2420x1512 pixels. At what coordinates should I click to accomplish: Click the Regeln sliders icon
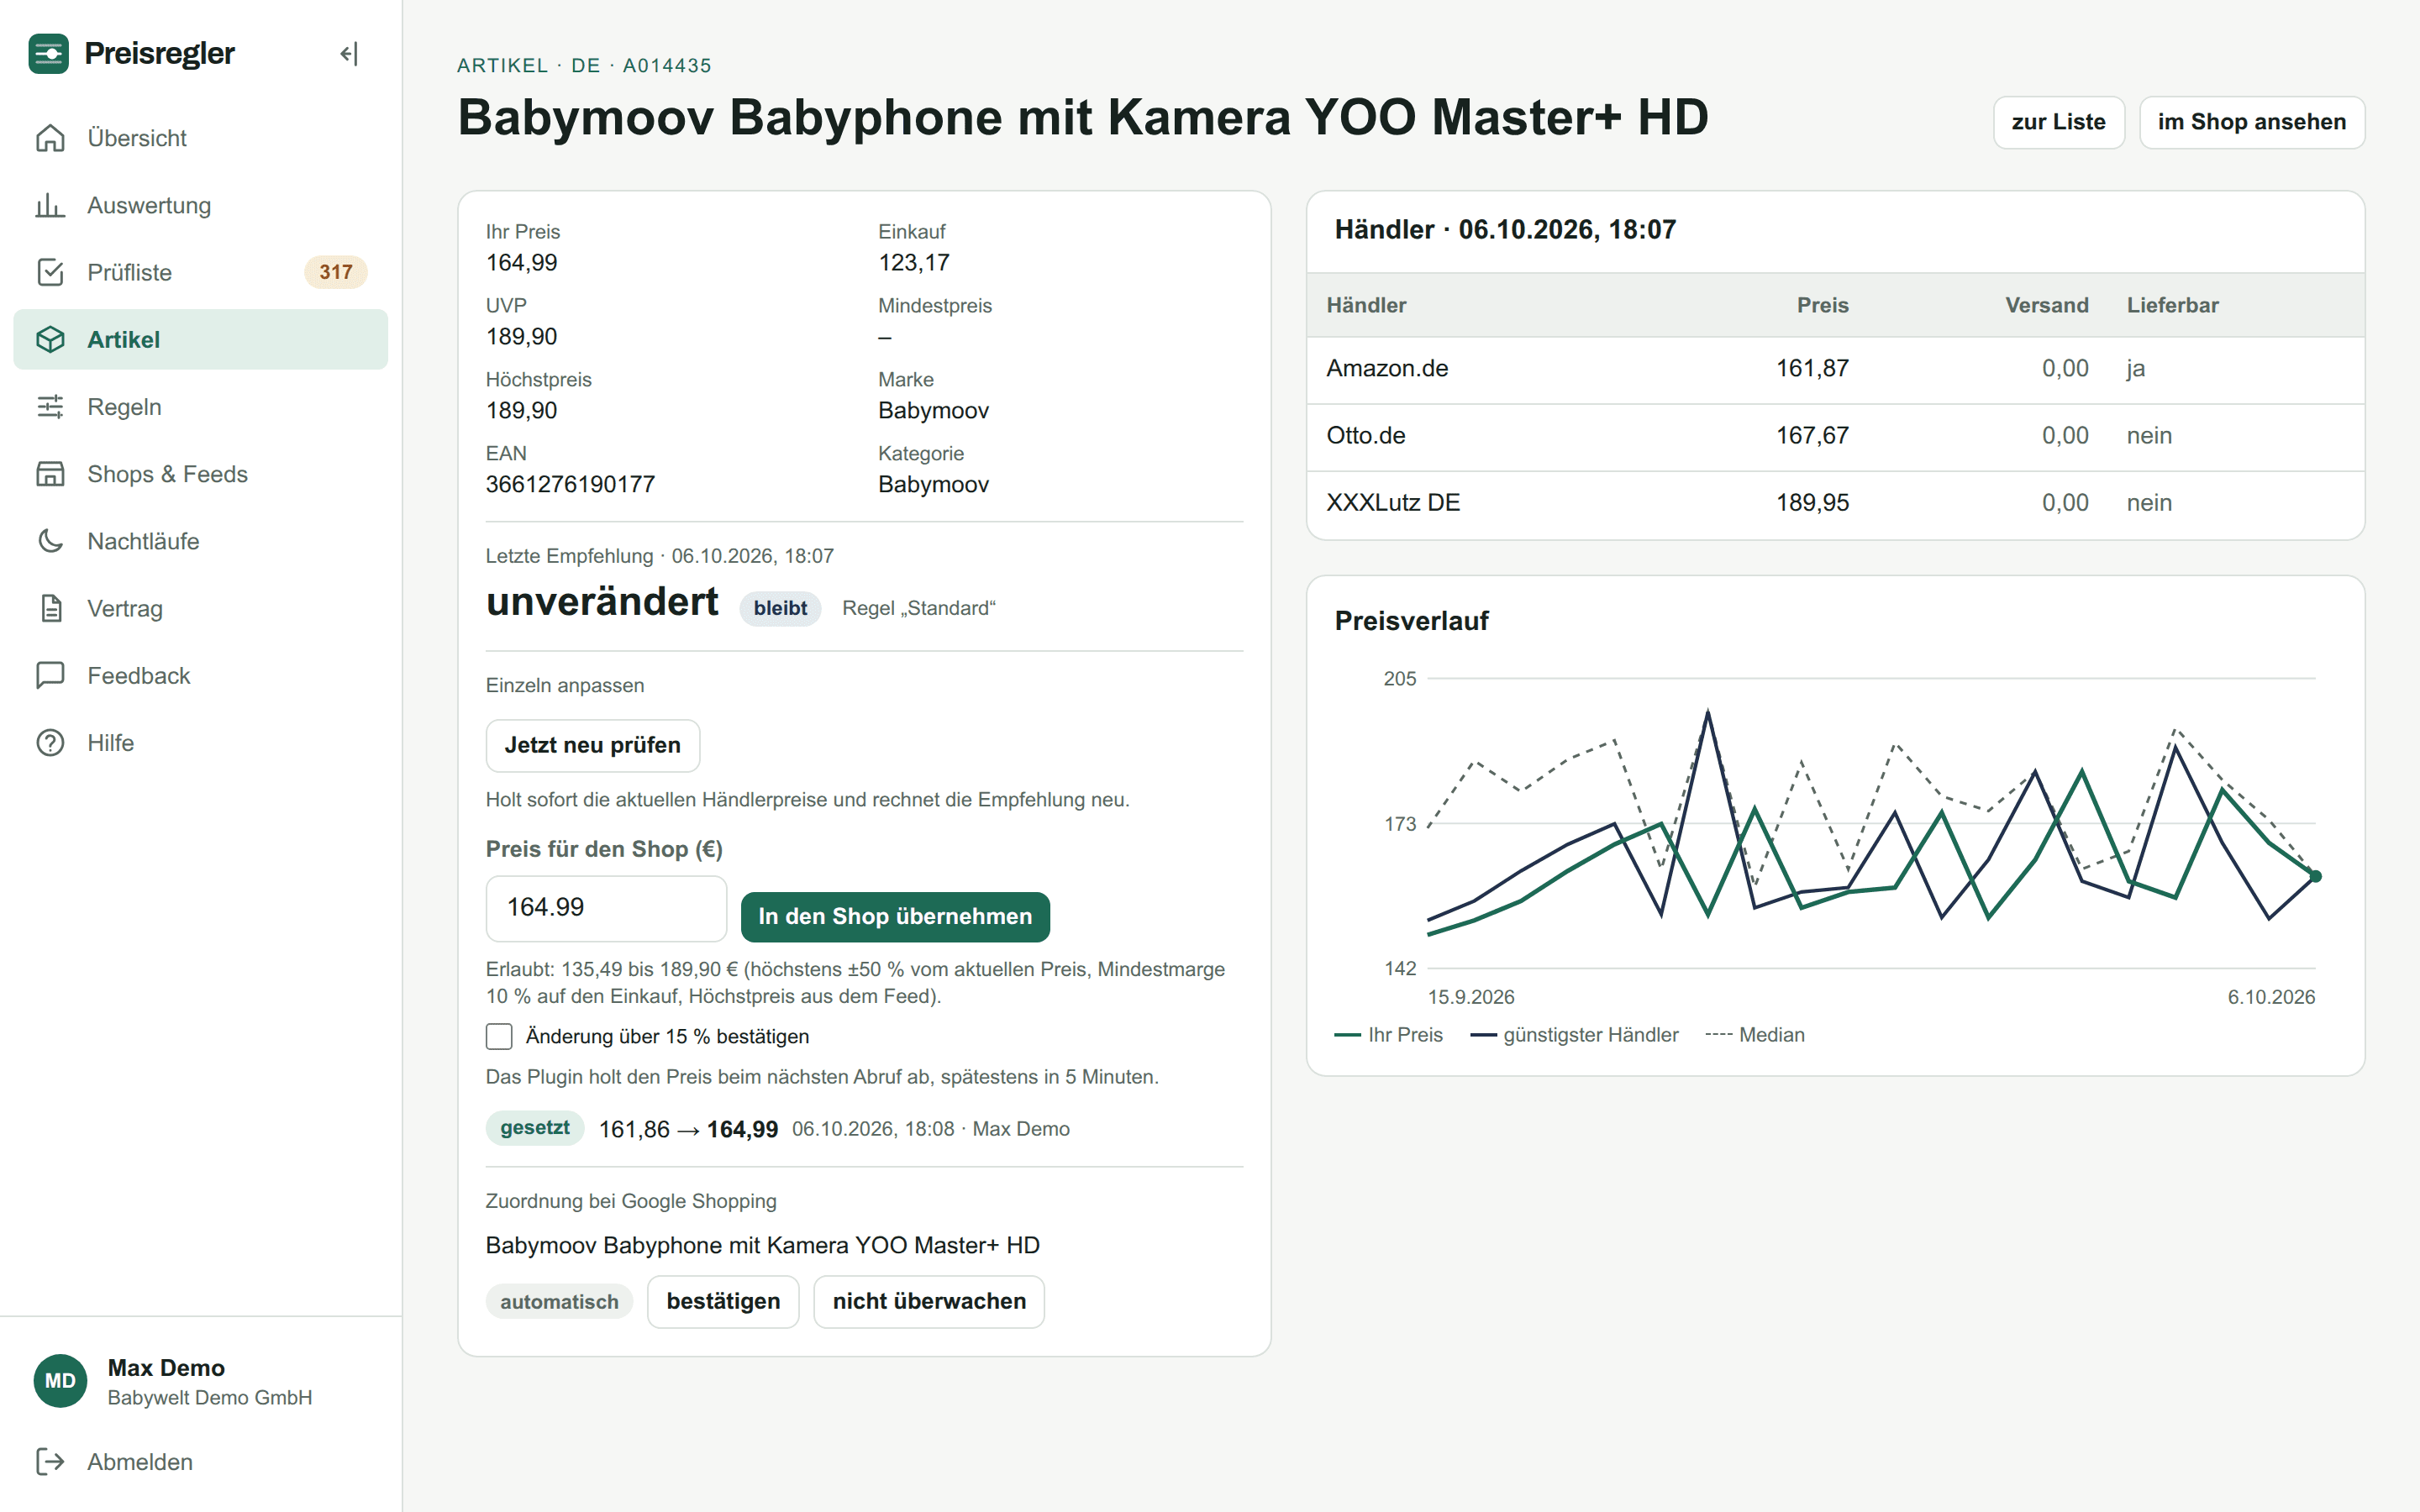click(x=50, y=406)
